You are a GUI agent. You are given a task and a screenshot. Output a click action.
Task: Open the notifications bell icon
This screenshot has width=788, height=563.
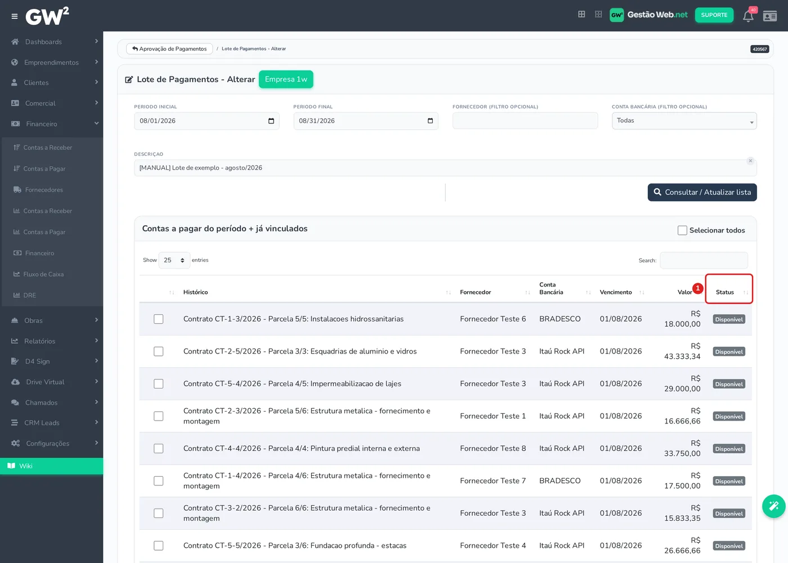pos(748,16)
